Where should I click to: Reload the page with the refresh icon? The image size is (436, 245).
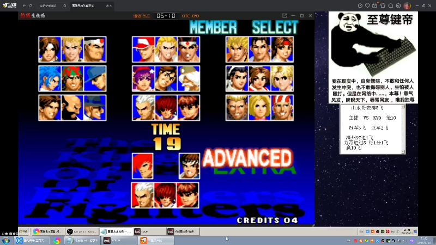click(x=31, y=5)
